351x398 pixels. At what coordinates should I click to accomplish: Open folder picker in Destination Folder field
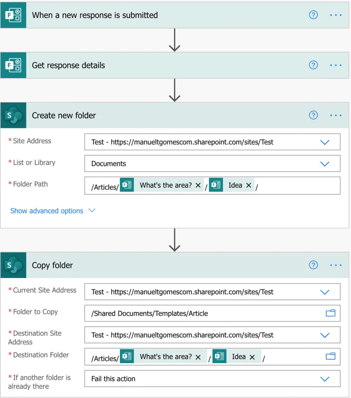[x=330, y=356]
